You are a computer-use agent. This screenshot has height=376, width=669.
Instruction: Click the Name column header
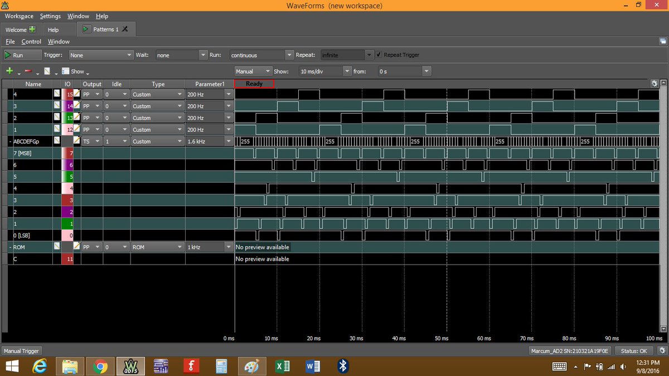pyautogui.click(x=33, y=84)
